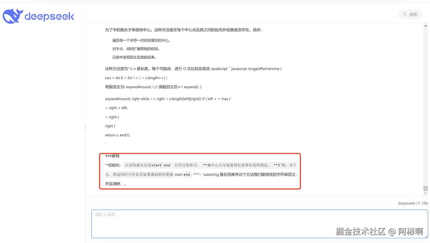
Task: Click the 请输入消息 message input box
Action: pyautogui.click(x=259, y=224)
